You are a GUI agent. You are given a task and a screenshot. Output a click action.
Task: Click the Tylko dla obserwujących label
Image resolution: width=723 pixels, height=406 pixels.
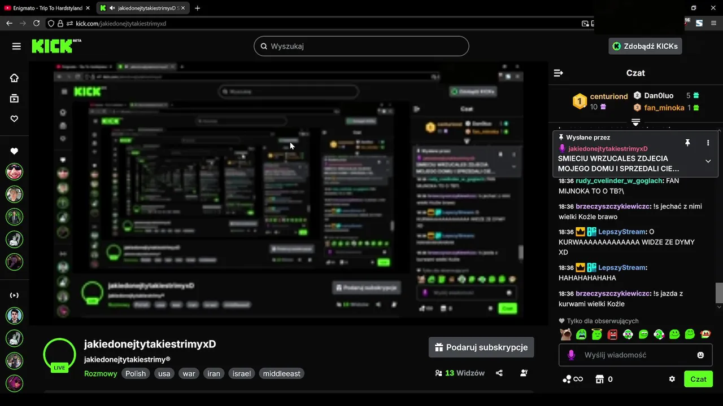[x=603, y=321]
